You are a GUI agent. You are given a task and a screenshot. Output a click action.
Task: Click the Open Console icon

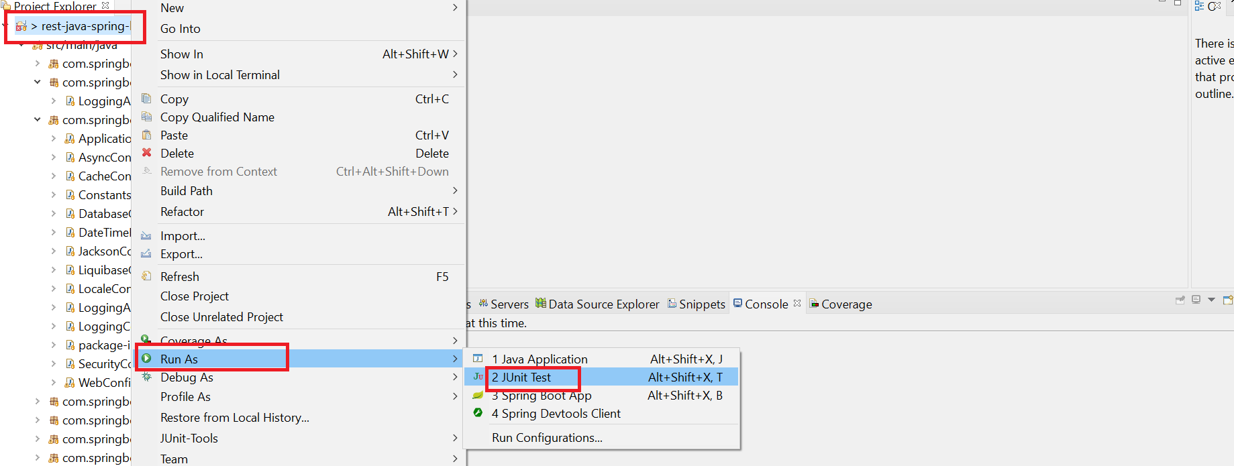point(1228,300)
